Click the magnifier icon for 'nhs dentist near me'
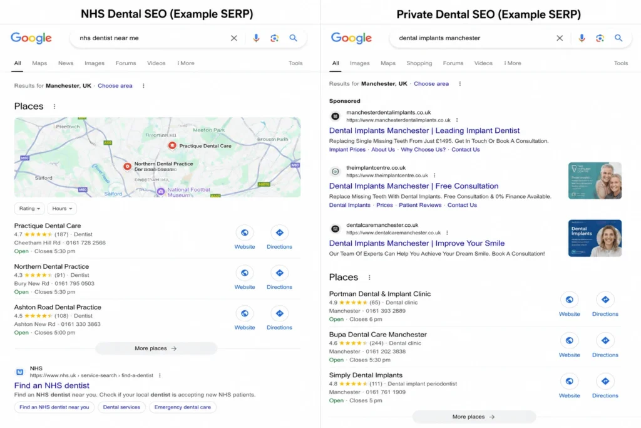The width and height of the screenshot is (641, 428). (293, 38)
